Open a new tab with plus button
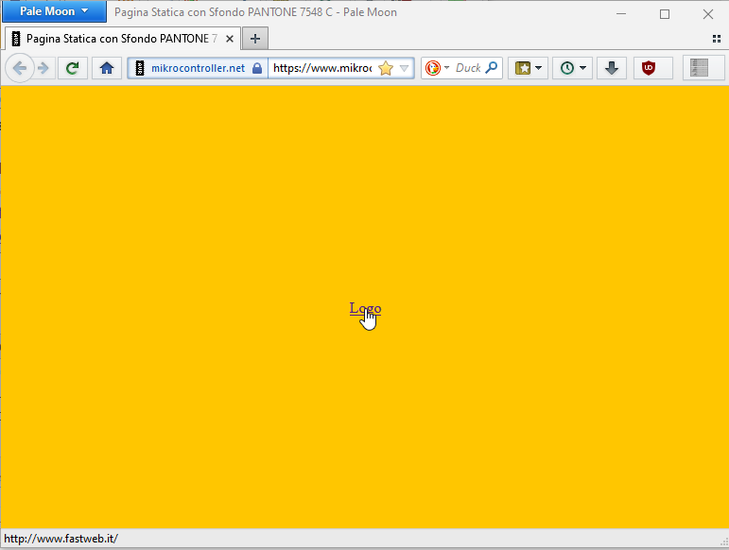The image size is (729, 550). [x=255, y=39]
